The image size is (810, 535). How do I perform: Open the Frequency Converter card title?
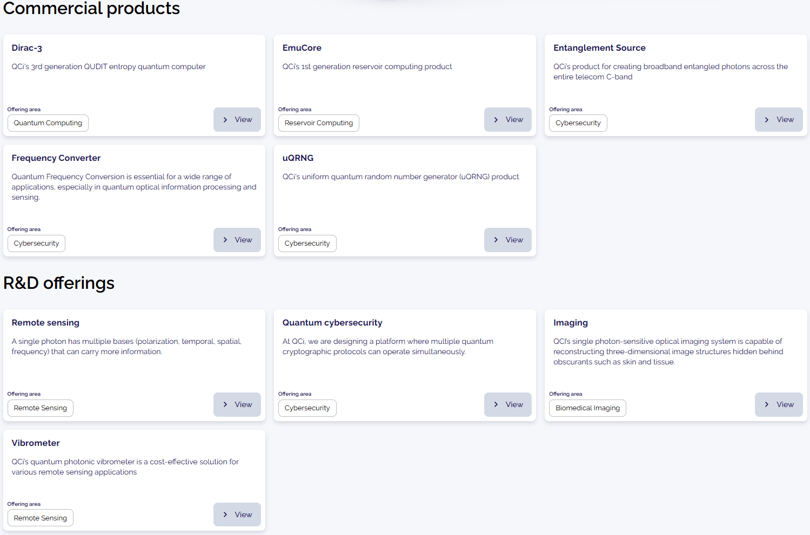point(56,158)
